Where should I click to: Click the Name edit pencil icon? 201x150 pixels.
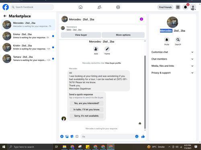click(107, 49)
